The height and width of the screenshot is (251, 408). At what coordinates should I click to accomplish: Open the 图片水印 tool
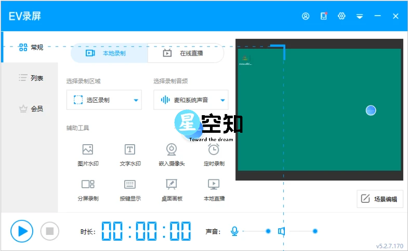[88, 155]
